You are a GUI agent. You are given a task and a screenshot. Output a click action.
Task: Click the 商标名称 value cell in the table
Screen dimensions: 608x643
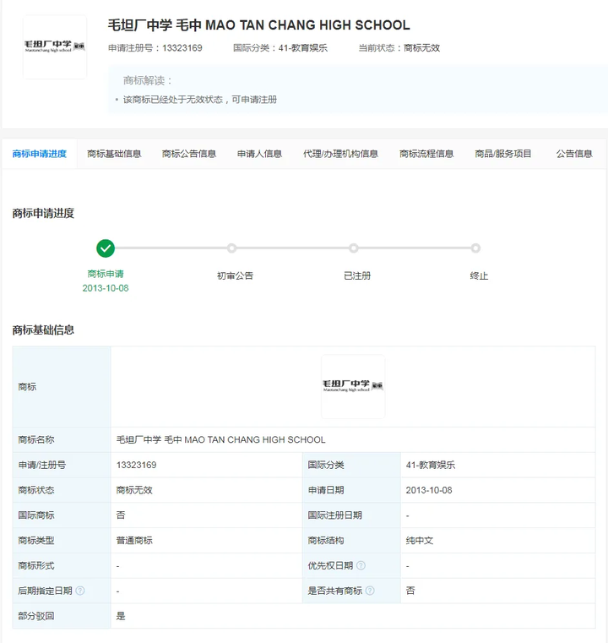coord(353,439)
